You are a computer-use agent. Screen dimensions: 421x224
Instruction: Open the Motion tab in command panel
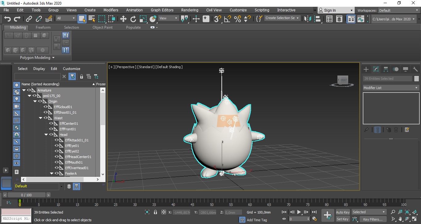click(396, 69)
